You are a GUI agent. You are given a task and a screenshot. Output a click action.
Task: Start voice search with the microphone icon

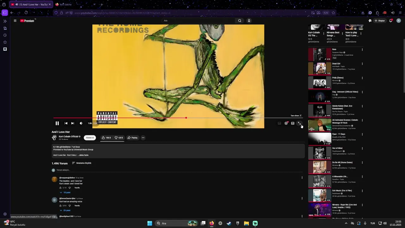[x=249, y=21]
